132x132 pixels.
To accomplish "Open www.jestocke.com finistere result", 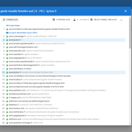I will tap(31, 51).
